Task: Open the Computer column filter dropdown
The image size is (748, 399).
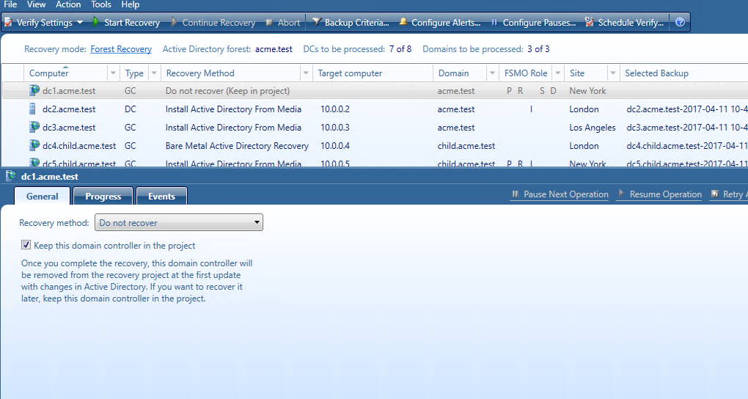Action: 113,73
